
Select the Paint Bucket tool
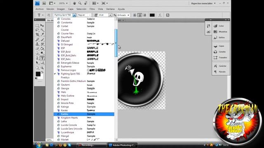[x=42, y=49]
